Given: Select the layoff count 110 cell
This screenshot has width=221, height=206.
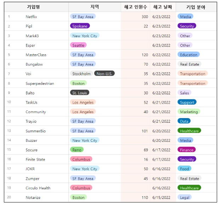Looking at the screenshot, I should (135, 197).
